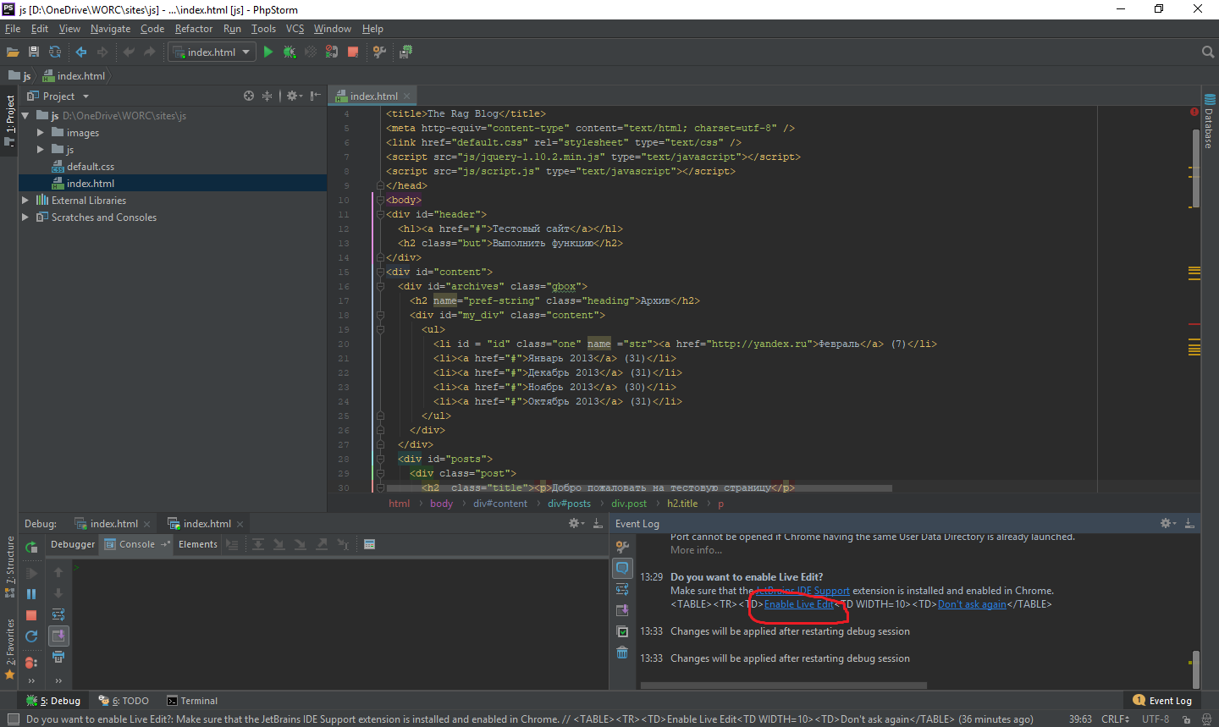
Task: Click the listen for debug connections icon
Action: coord(332,52)
